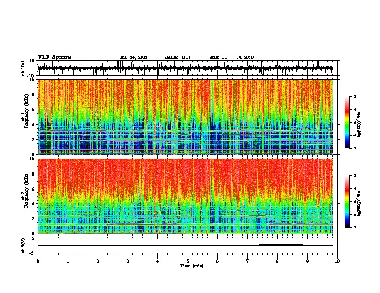
Task: Click time axis tick label "3"
Action: (128, 261)
